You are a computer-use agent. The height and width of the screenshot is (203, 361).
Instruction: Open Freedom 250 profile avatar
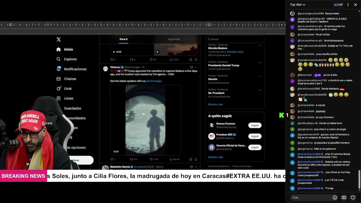(x=212, y=136)
